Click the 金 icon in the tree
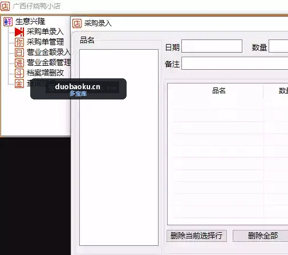Viewport: 288px width, 255px height. click(19, 83)
